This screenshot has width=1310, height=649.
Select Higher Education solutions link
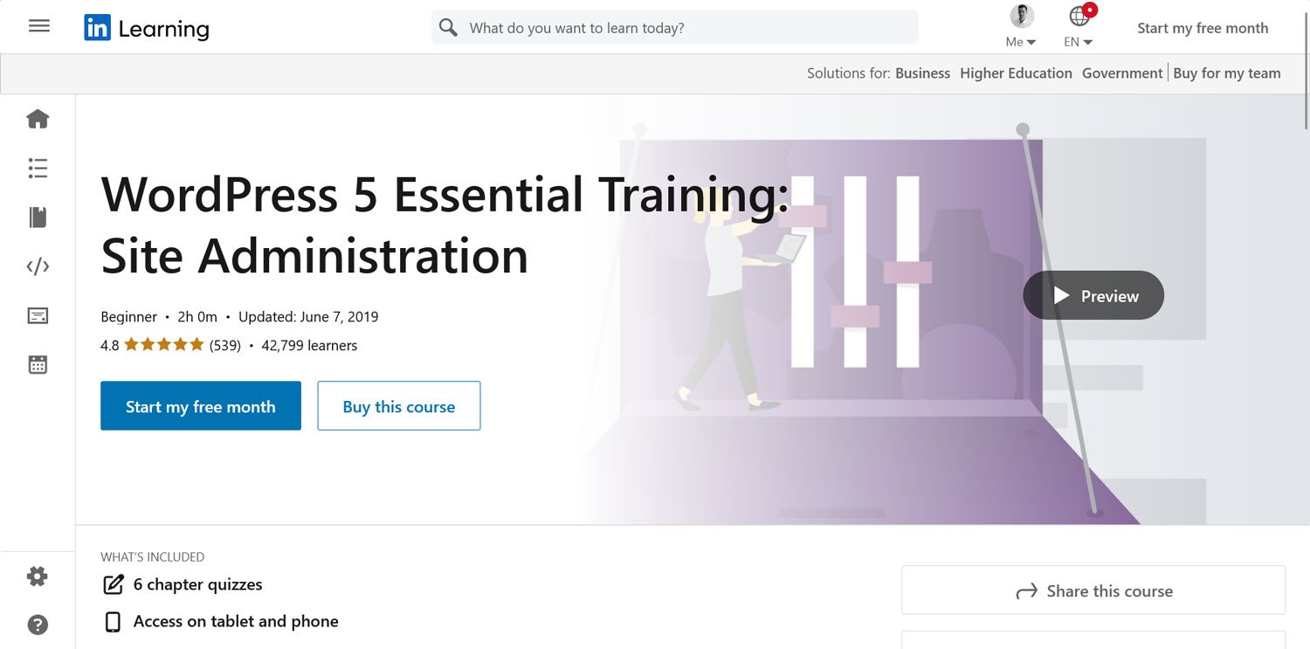click(1016, 73)
